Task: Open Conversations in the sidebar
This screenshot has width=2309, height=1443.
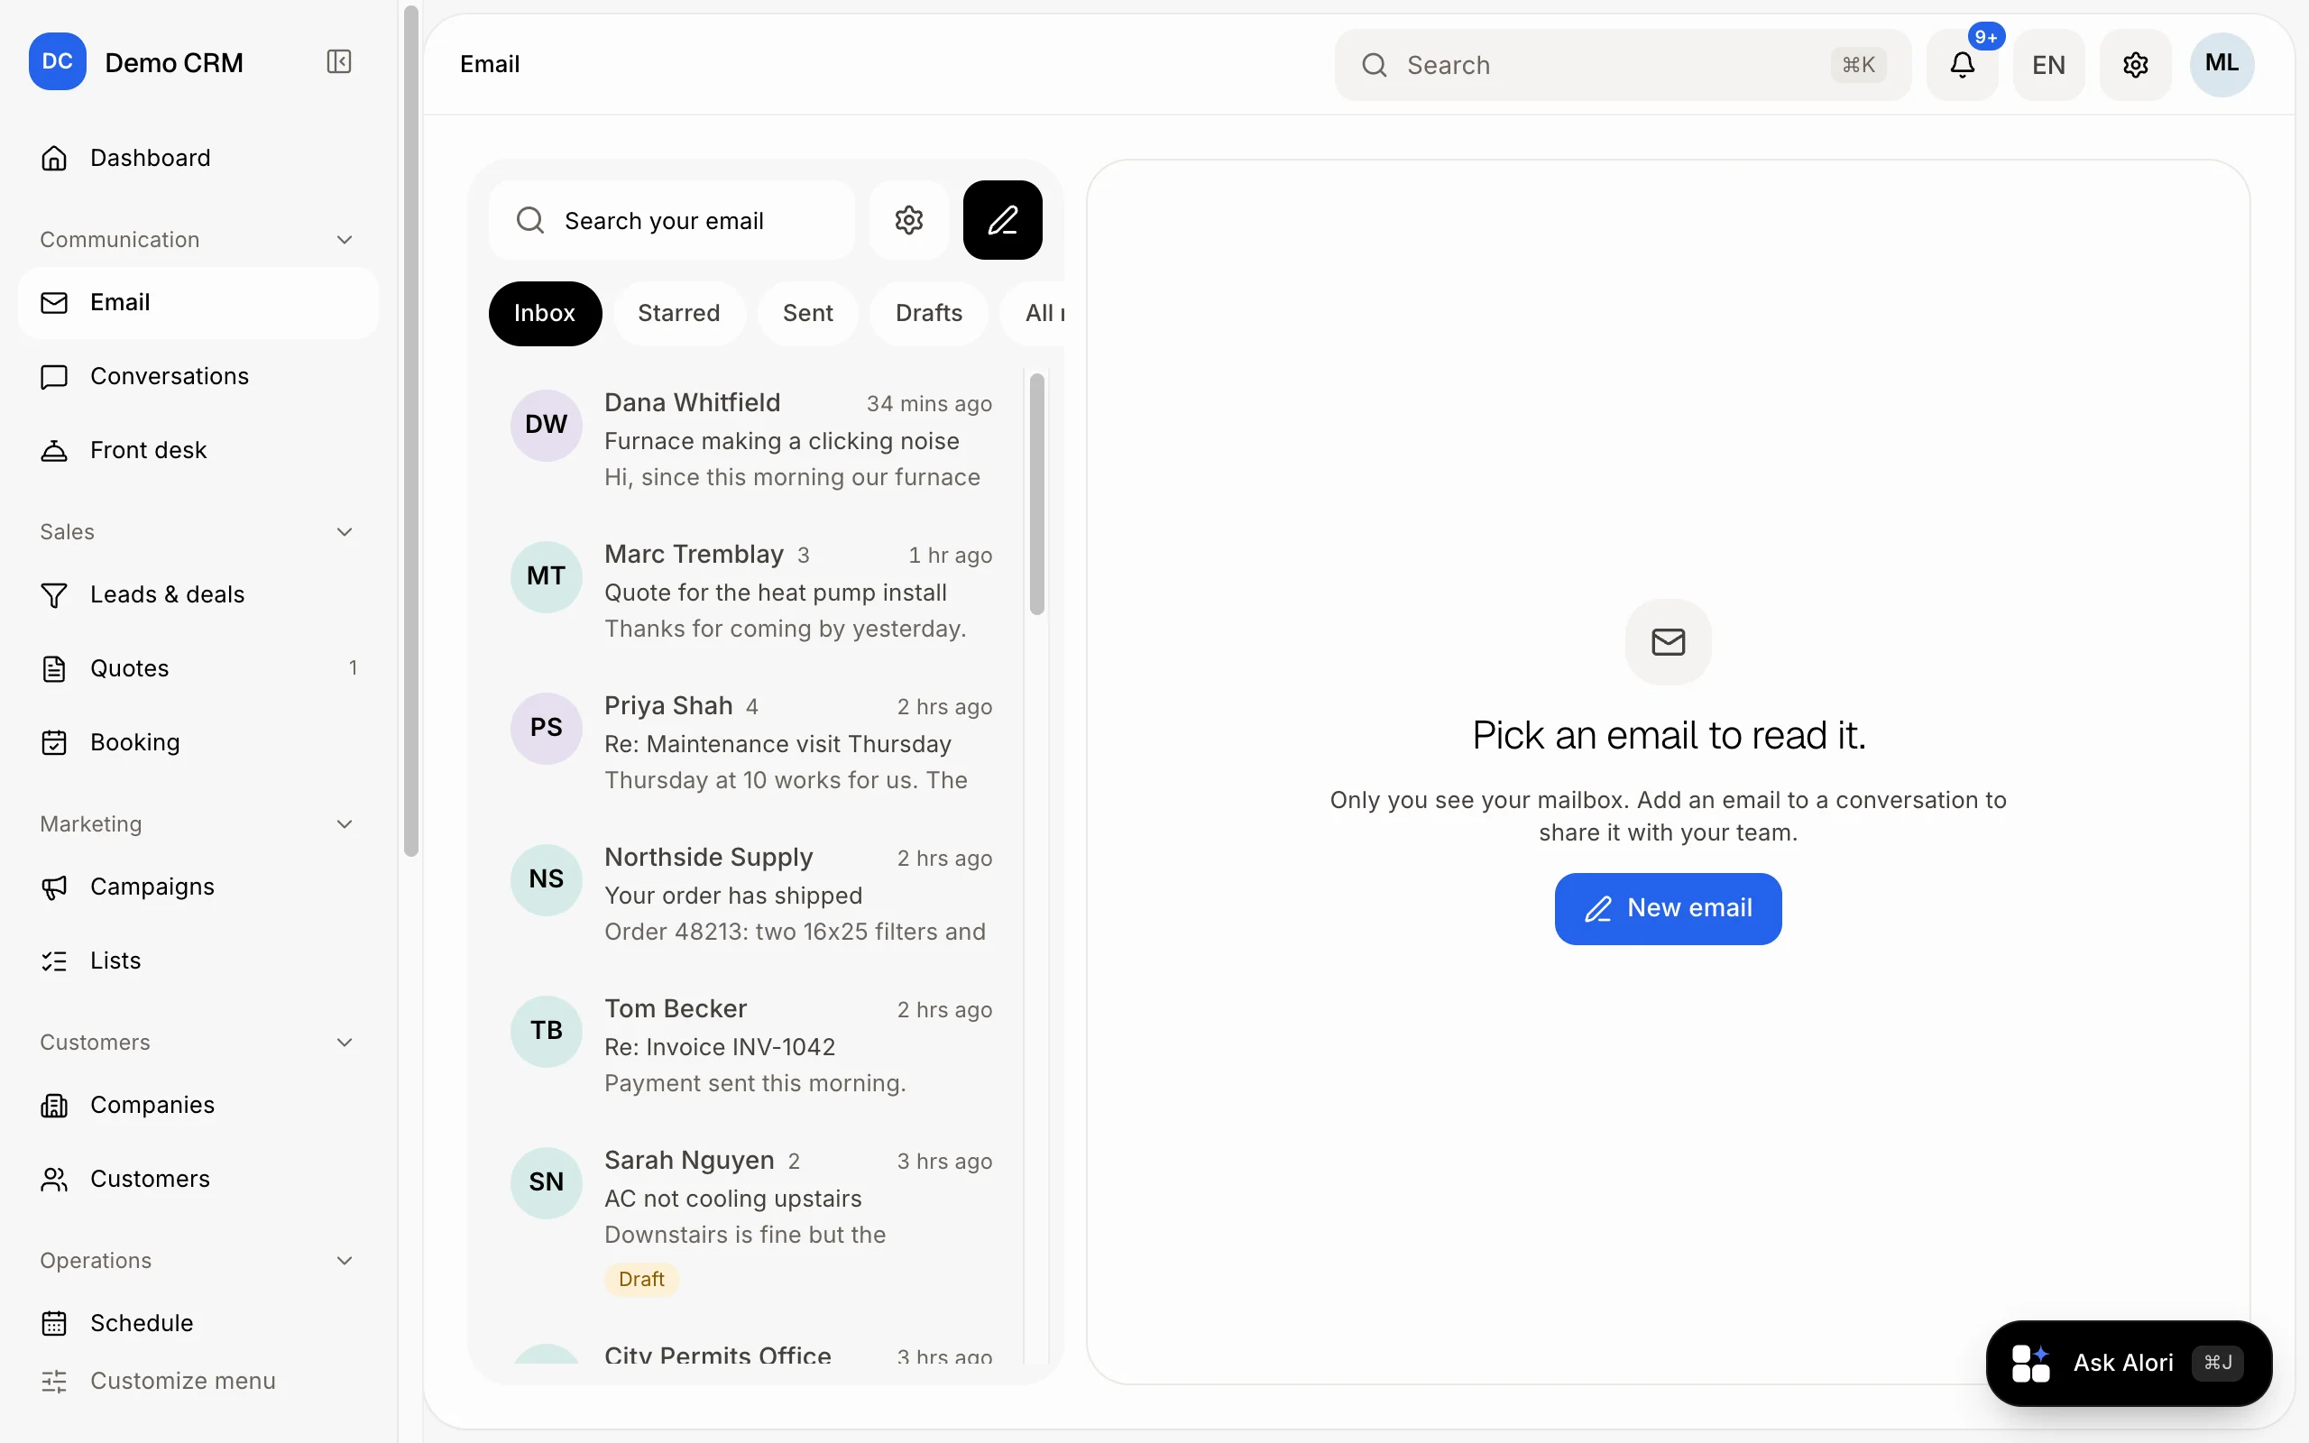Action: [x=198, y=376]
